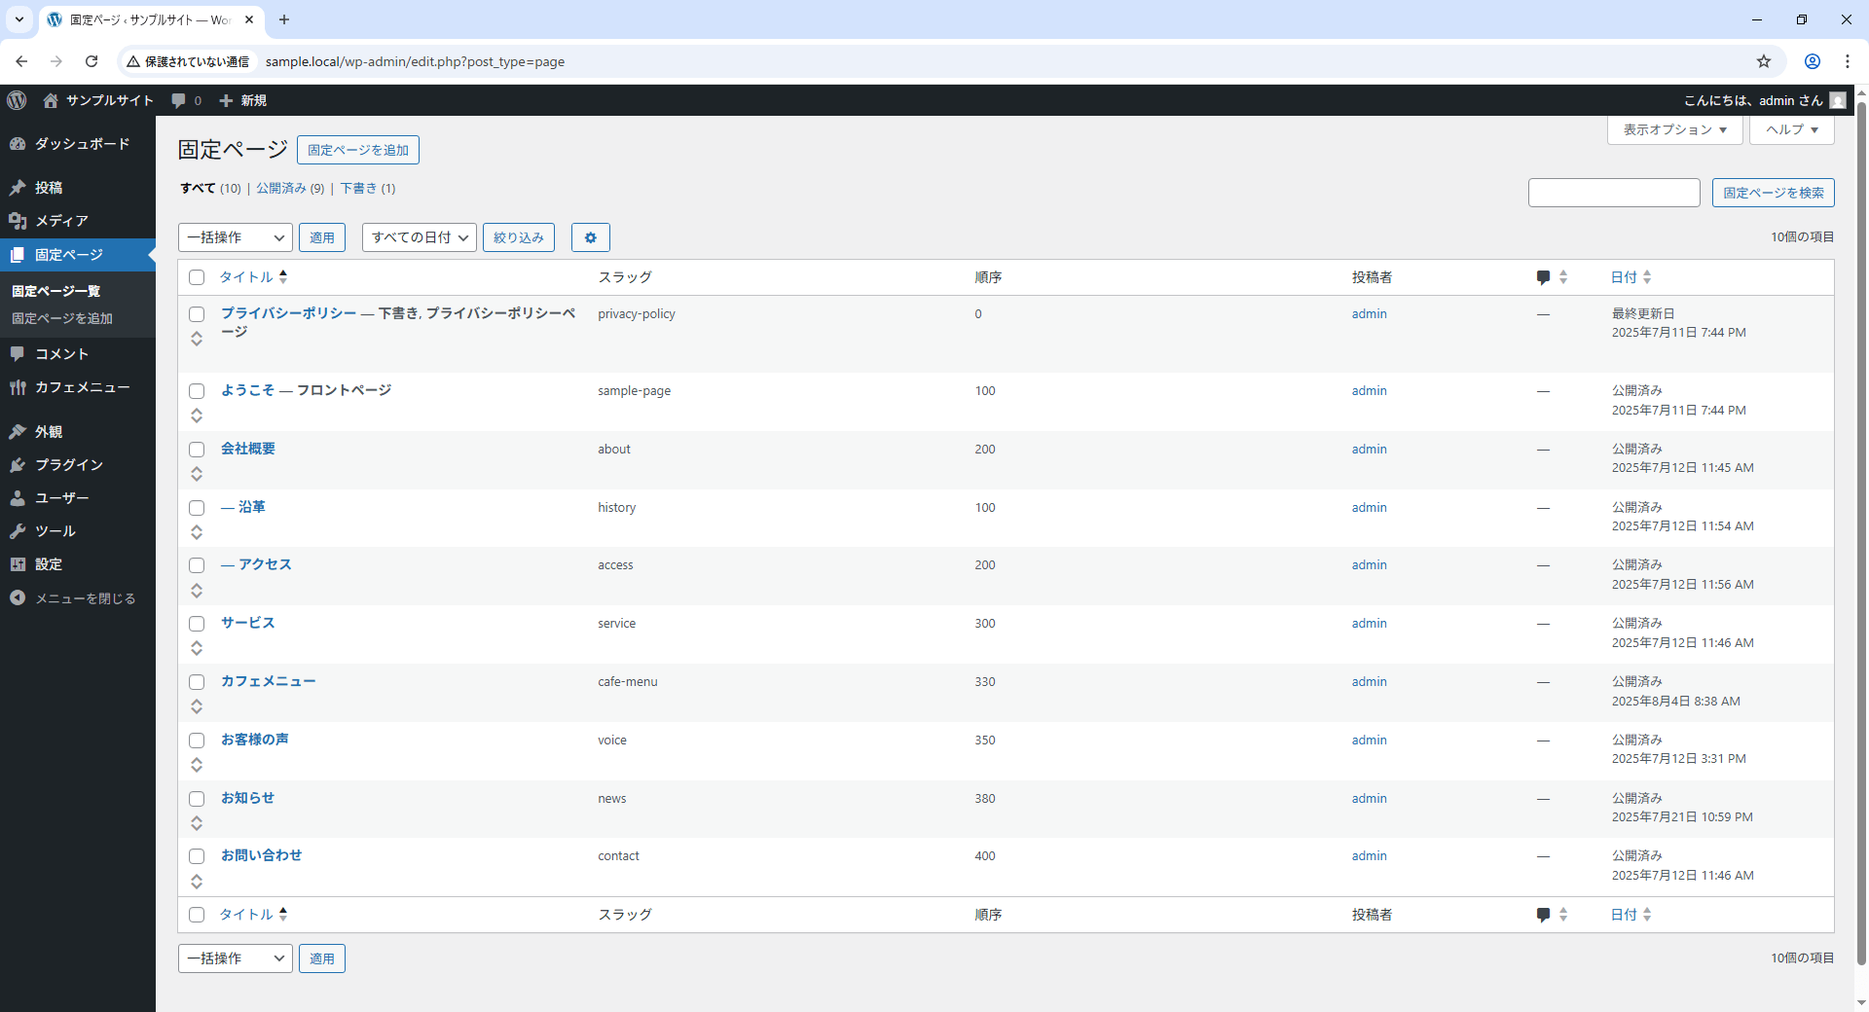Click the プラグイン plug icon

18,465
